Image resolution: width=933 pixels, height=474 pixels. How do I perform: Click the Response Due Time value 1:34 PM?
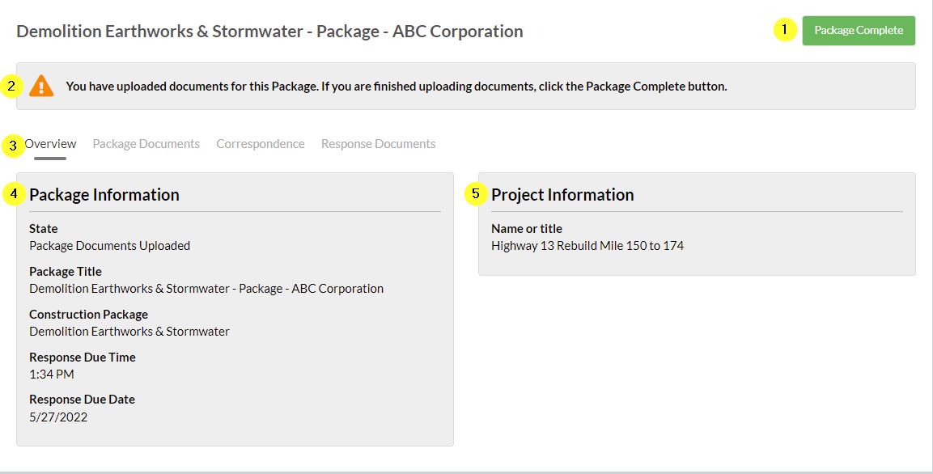coord(48,374)
